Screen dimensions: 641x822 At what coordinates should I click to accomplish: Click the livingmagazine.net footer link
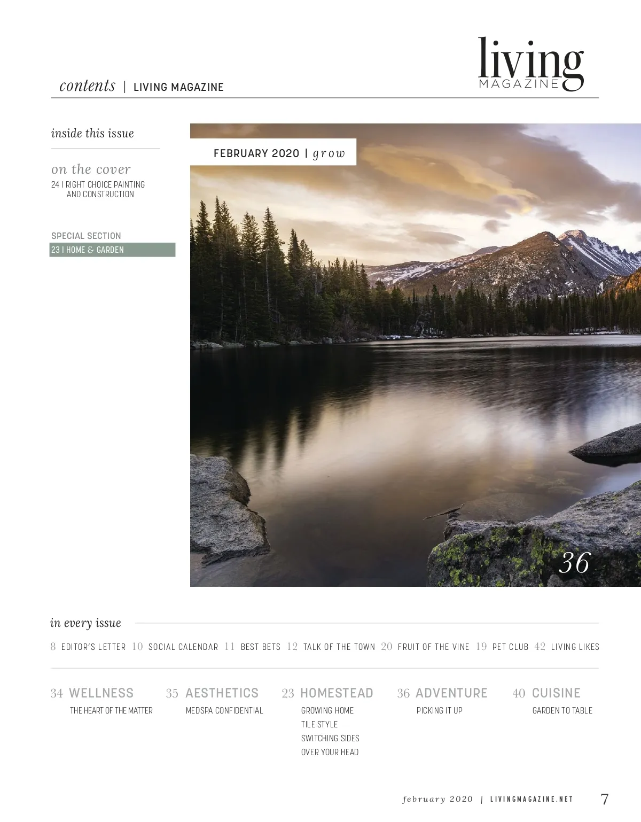(x=531, y=799)
